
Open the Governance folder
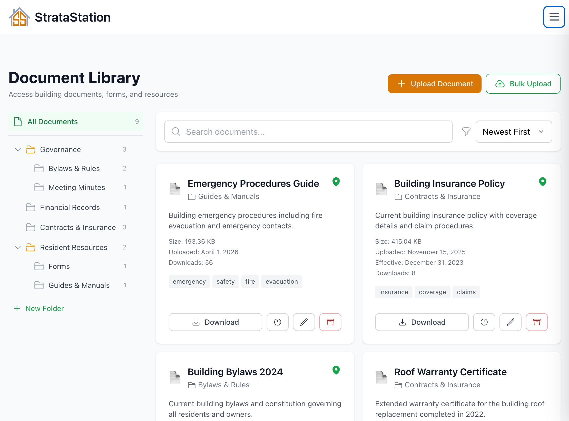(x=76, y=149)
